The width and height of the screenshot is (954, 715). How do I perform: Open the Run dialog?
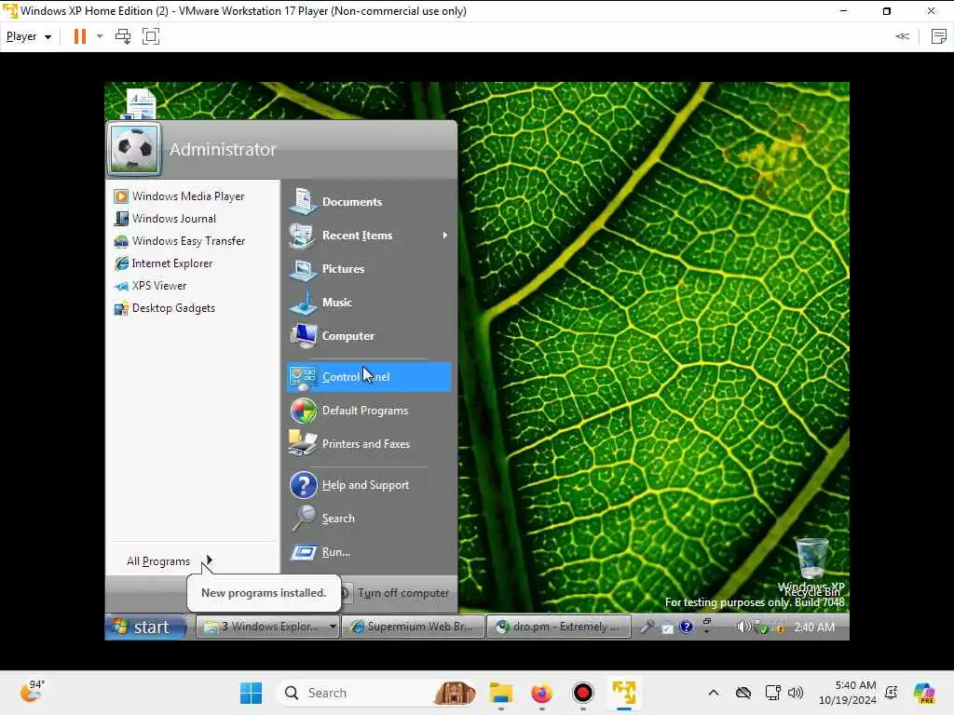[x=369, y=552]
